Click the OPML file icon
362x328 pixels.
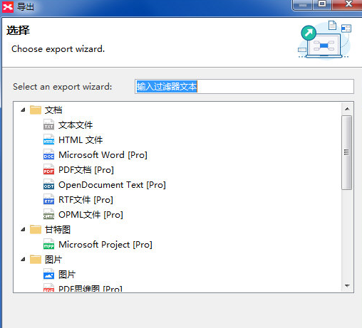(x=48, y=214)
